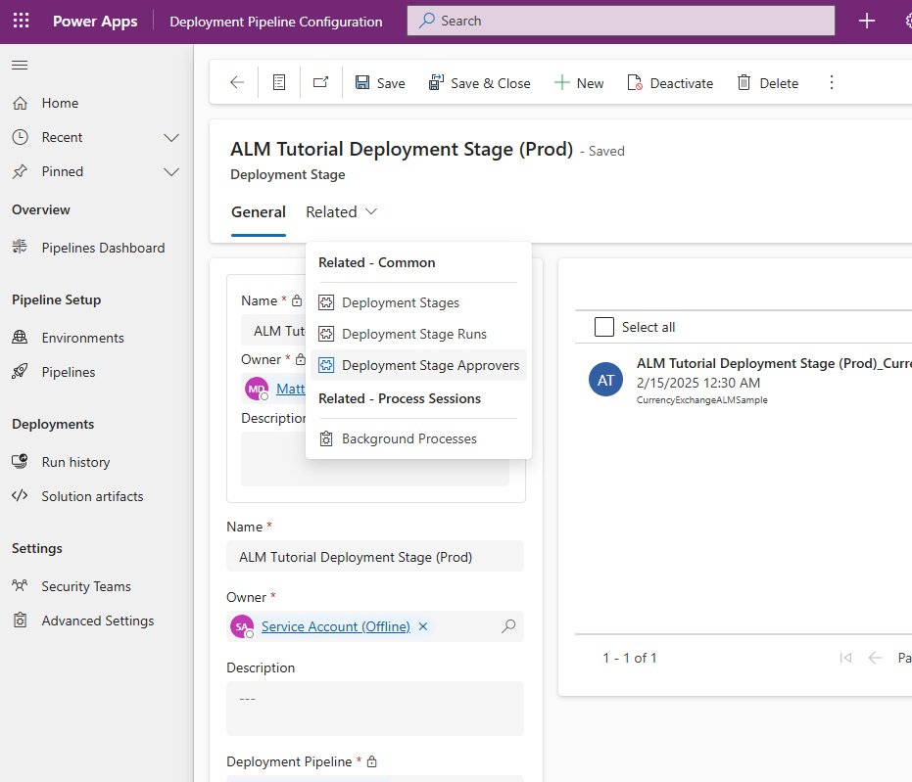Click the Owner lookup search magnifier
Viewport: 912px width, 782px height.
508,625
